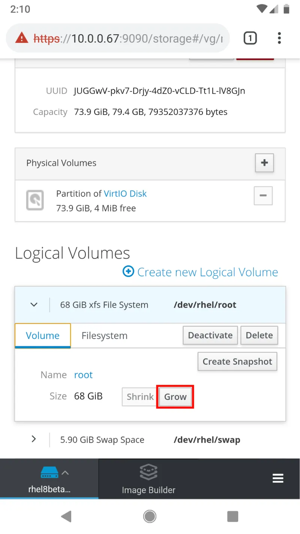
Task: Select the Volume tab
Action: click(42, 335)
